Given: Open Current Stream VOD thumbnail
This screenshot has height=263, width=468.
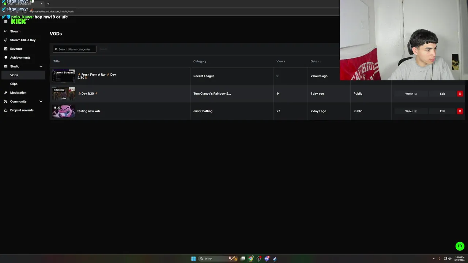Looking at the screenshot, I should 64,76.
